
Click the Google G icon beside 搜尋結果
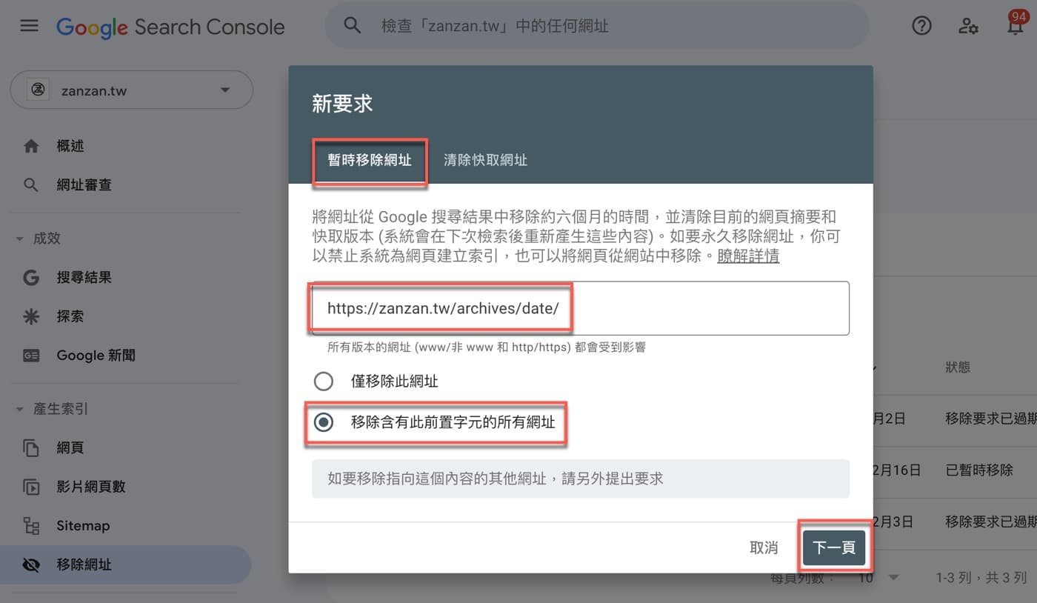coord(31,278)
